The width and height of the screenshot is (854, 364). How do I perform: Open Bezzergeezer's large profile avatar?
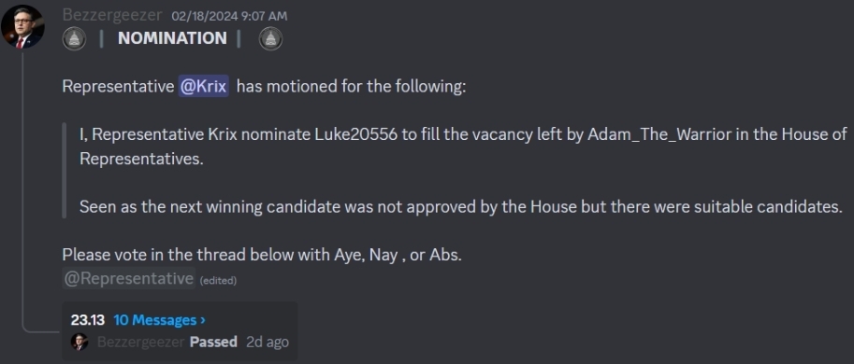point(22,27)
